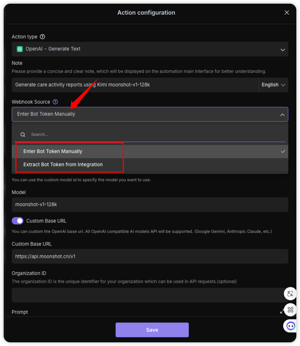This screenshot has height=346, width=300.
Task: Click the checkmark on selected option
Action: (283, 151)
